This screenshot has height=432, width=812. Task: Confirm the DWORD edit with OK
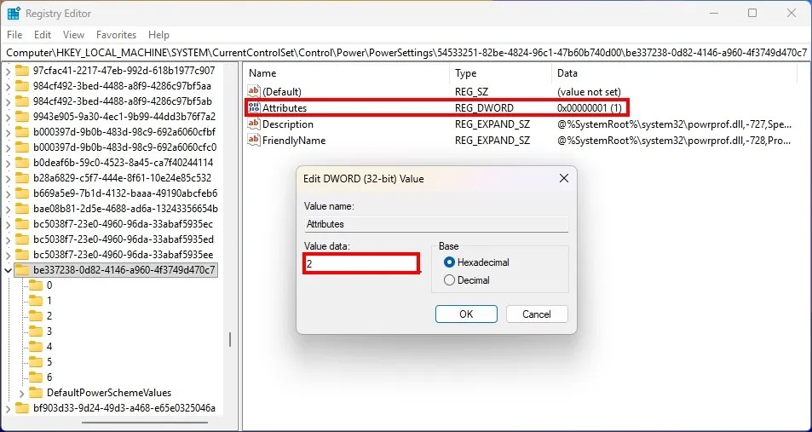coord(466,314)
